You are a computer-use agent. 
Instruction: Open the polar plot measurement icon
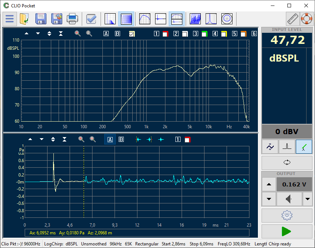(x=227, y=19)
